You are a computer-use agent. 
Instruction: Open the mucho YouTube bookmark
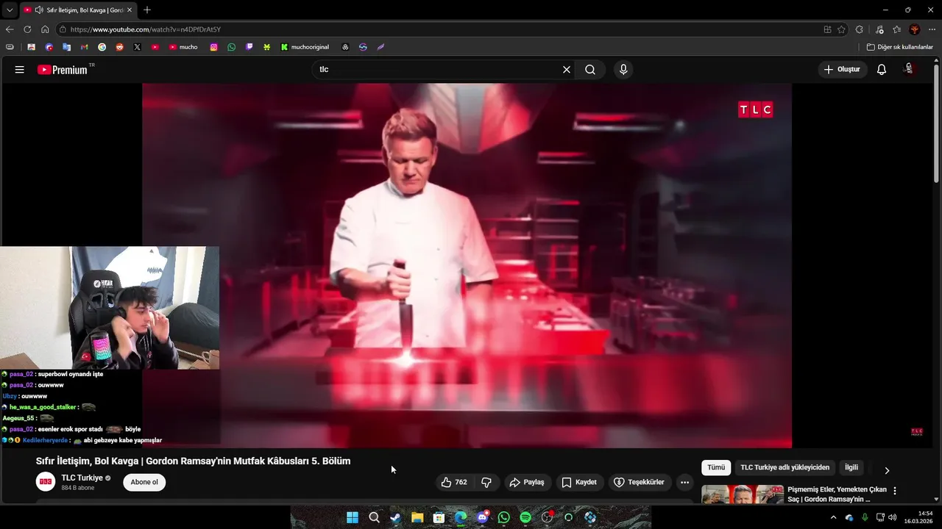tap(183, 47)
